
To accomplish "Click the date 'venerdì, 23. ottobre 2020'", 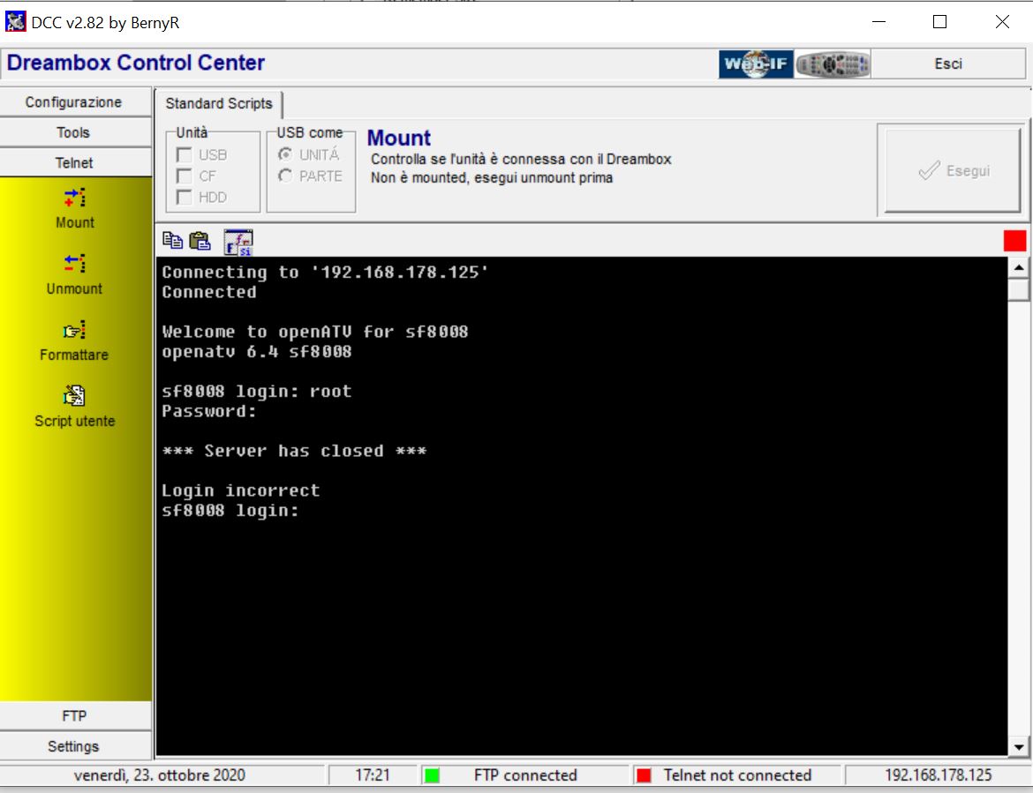I will pyautogui.click(x=160, y=776).
